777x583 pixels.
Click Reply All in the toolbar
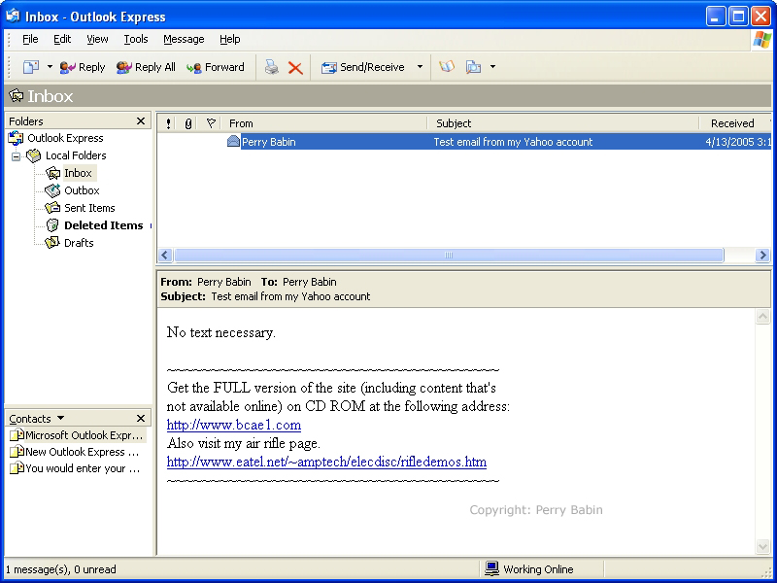coord(146,67)
